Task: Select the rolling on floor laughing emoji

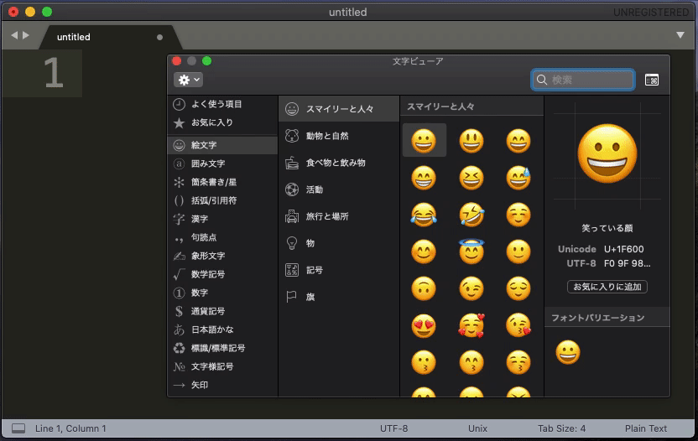Action: 471,215
